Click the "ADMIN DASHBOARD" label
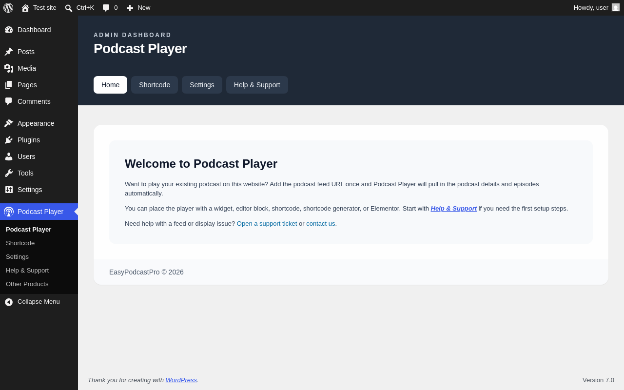Screen dimensions: 624x390 pos(133,35)
